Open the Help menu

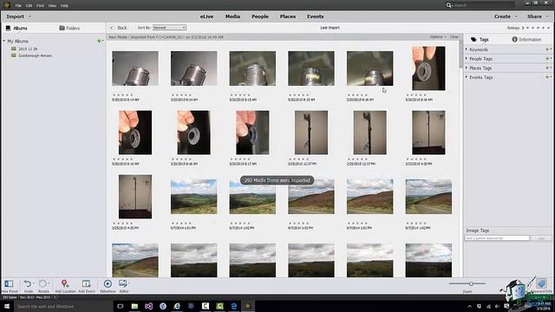tap(64, 6)
